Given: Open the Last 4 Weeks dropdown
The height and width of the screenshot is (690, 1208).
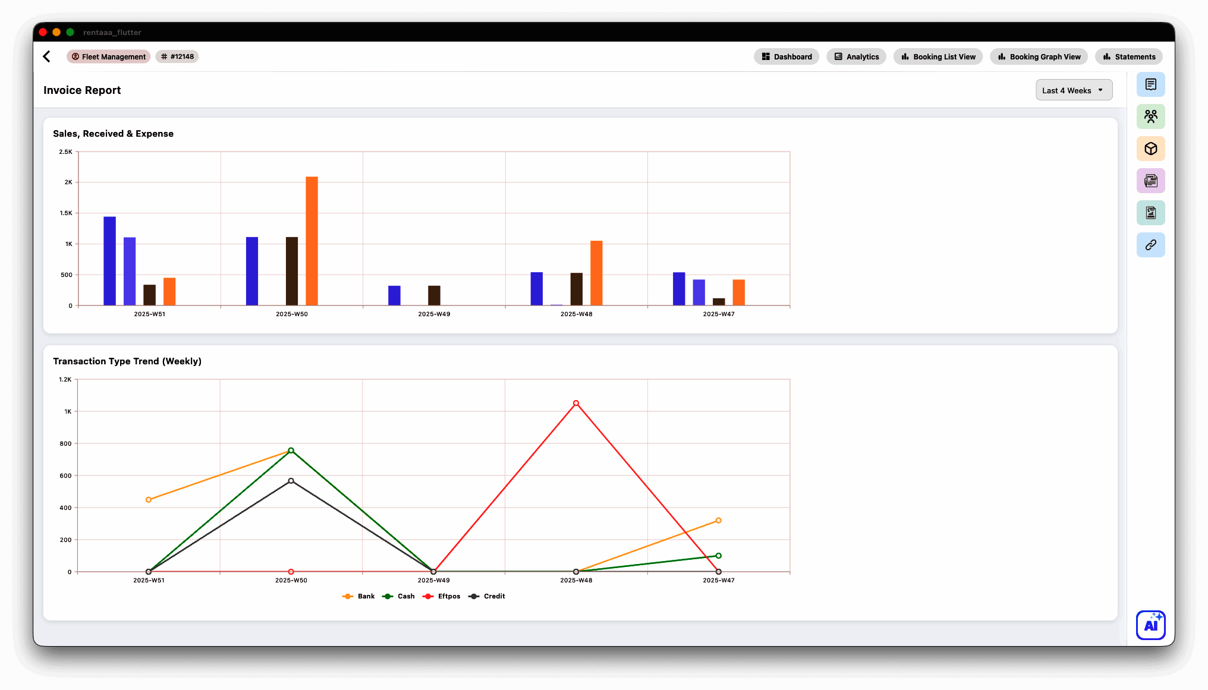Looking at the screenshot, I should (1074, 90).
